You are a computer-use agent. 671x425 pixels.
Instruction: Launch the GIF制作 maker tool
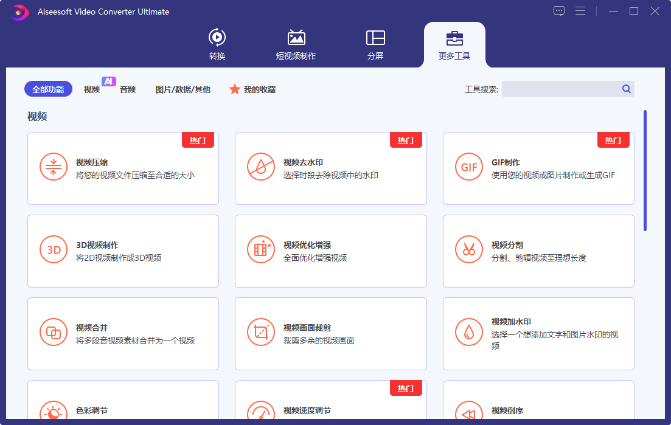point(538,168)
